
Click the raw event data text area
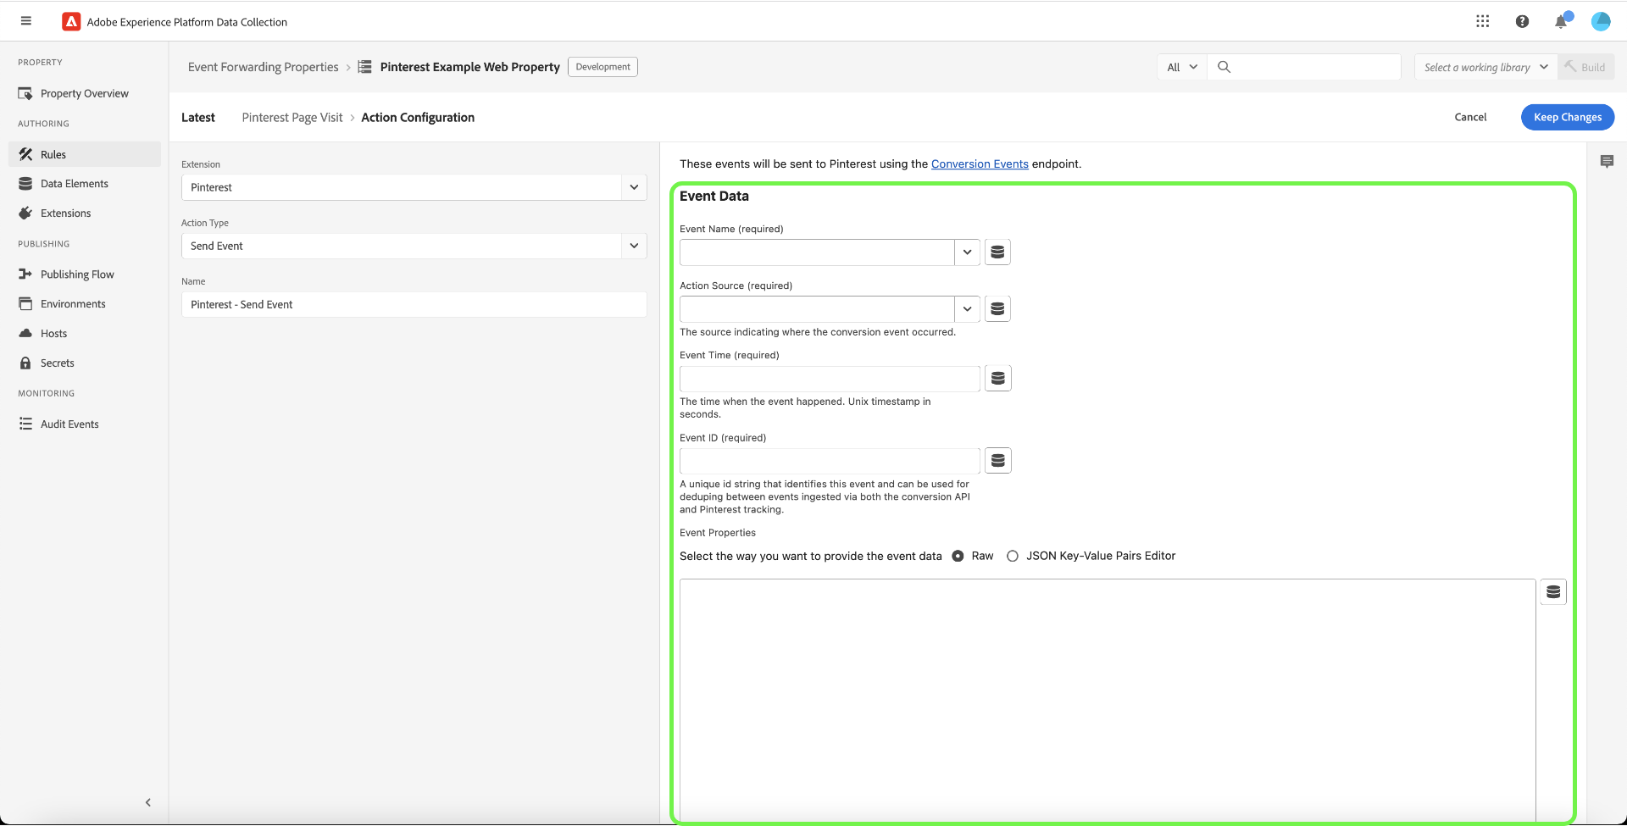[1108, 700]
